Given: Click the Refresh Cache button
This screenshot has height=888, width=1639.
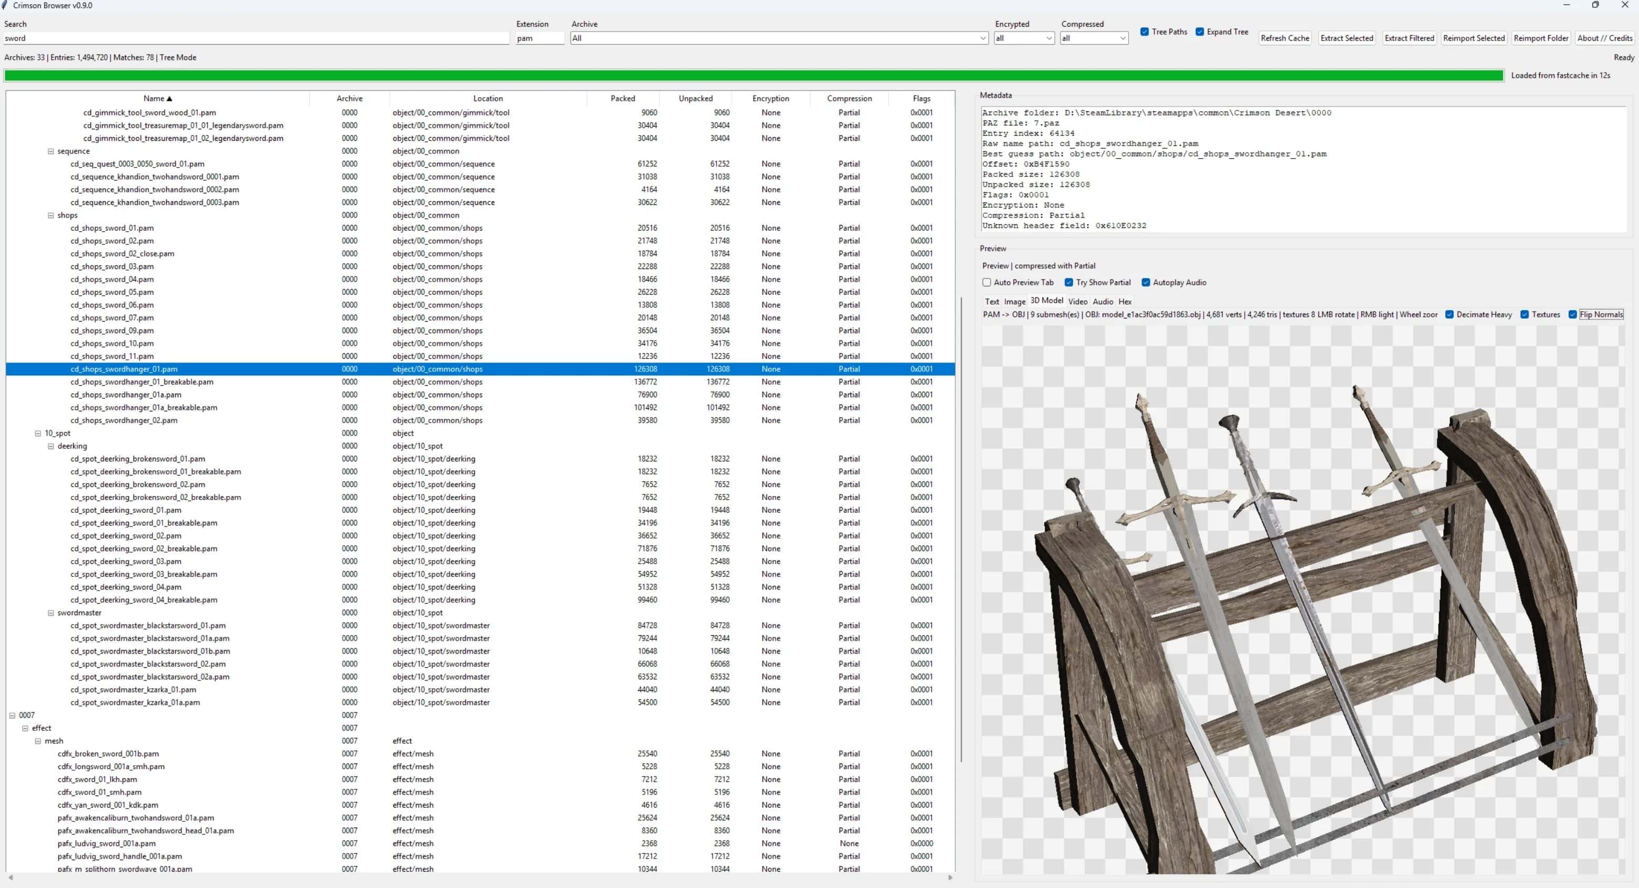Looking at the screenshot, I should tap(1285, 38).
